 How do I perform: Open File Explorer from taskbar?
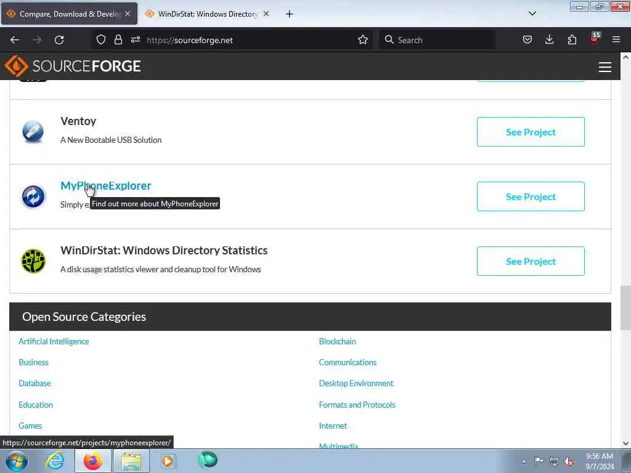pos(131,461)
